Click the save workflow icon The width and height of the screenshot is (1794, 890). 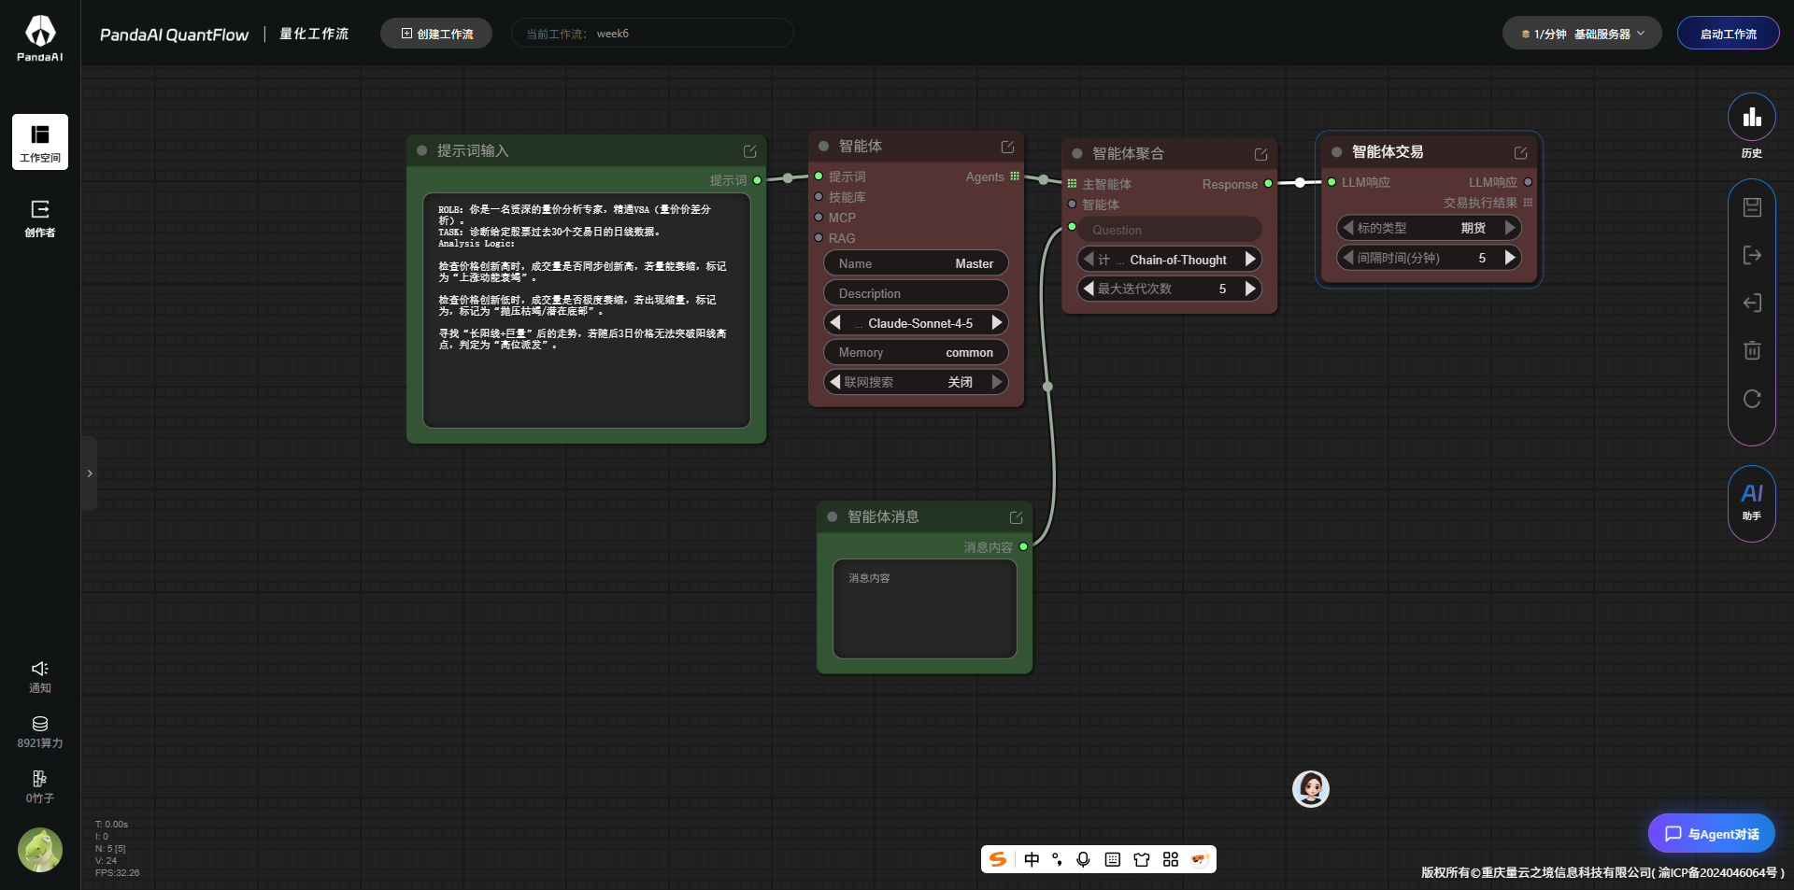click(x=1752, y=207)
